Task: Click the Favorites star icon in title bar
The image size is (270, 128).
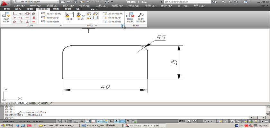Action: [x=237, y=2]
